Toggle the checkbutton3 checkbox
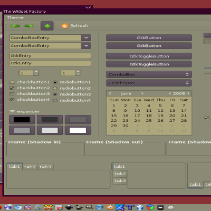211x211 pixels. [12, 94]
